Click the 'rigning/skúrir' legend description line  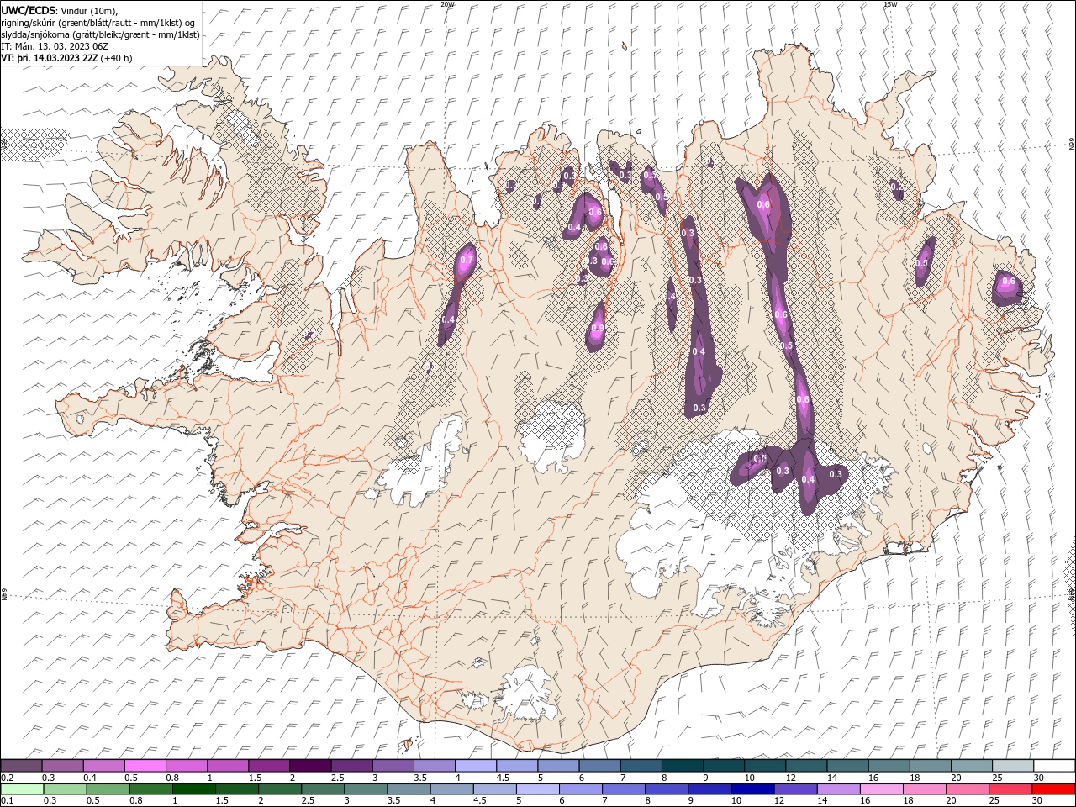(99, 23)
